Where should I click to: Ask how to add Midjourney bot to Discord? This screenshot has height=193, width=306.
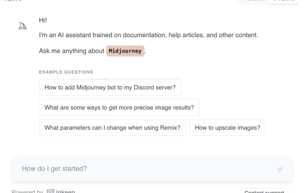tap(110, 88)
